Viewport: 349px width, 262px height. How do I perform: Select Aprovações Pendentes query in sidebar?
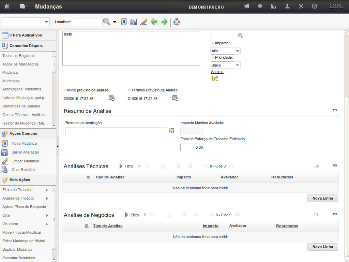(x=21, y=89)
